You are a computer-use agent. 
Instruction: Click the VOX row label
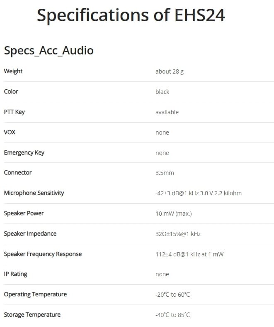click(10, 132)
